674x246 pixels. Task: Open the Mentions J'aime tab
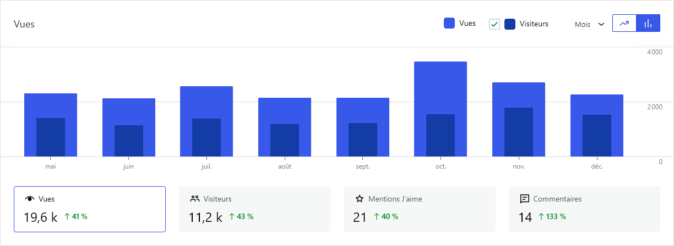[x=419, y=209]
